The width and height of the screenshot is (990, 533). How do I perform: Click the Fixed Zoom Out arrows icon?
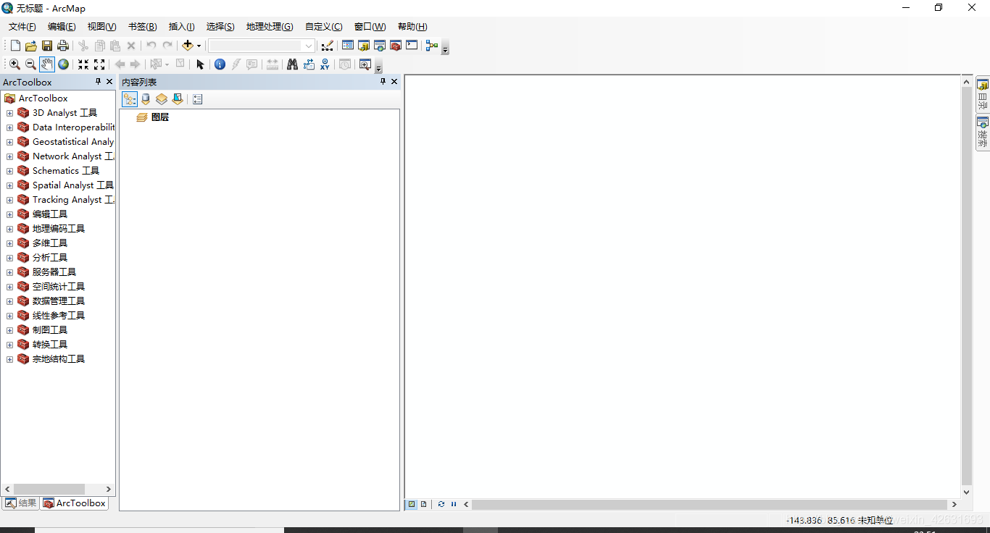(99, 64)
